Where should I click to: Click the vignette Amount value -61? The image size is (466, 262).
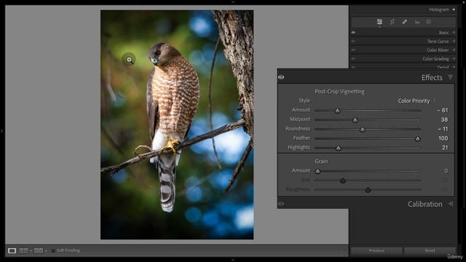442,110
